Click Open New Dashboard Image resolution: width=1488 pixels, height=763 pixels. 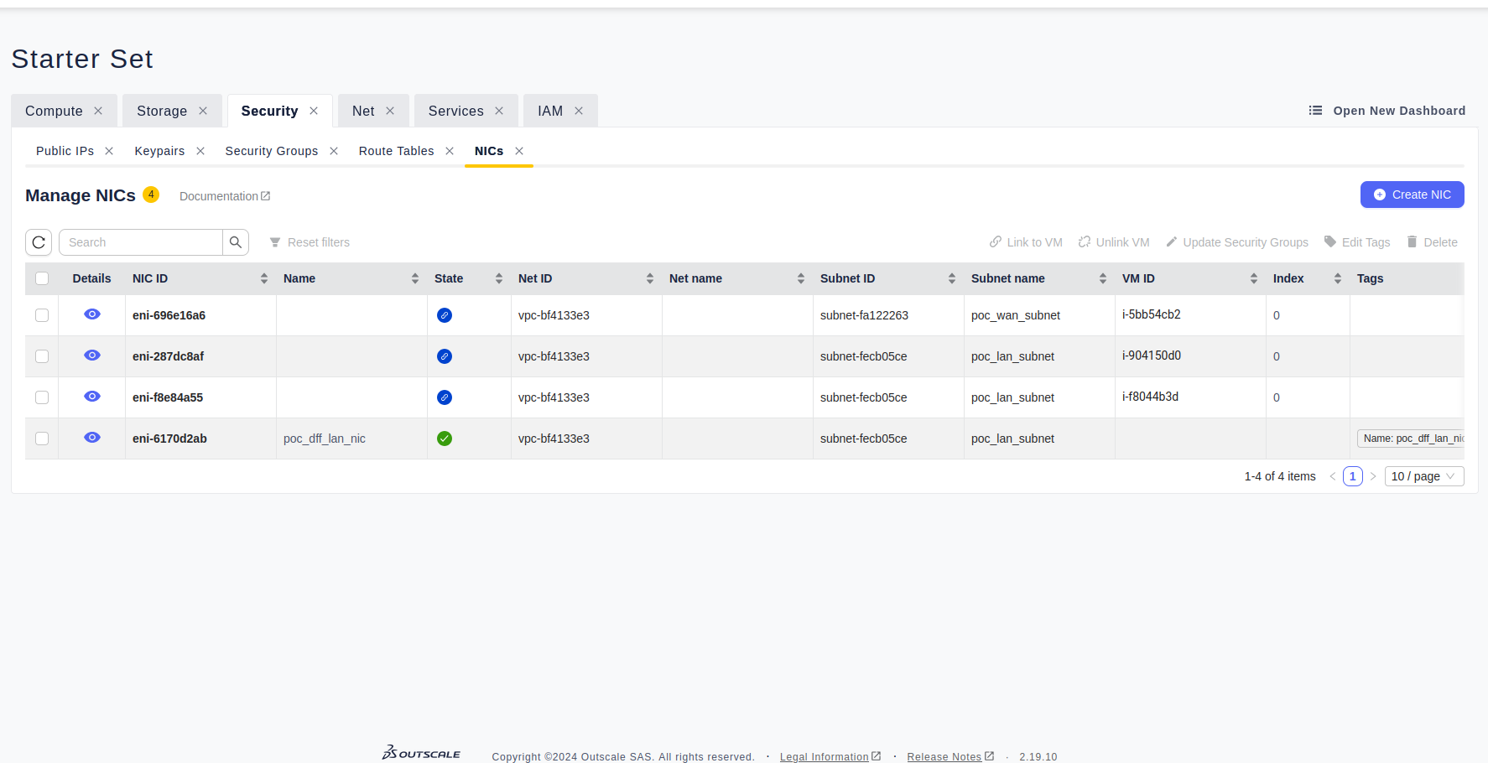tap(1387, 111)
